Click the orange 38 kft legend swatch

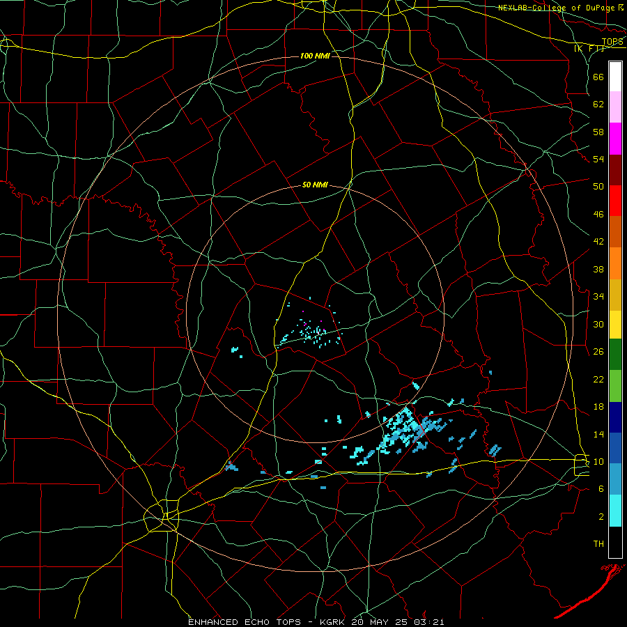pyautogui.click(x=615, y=263)
